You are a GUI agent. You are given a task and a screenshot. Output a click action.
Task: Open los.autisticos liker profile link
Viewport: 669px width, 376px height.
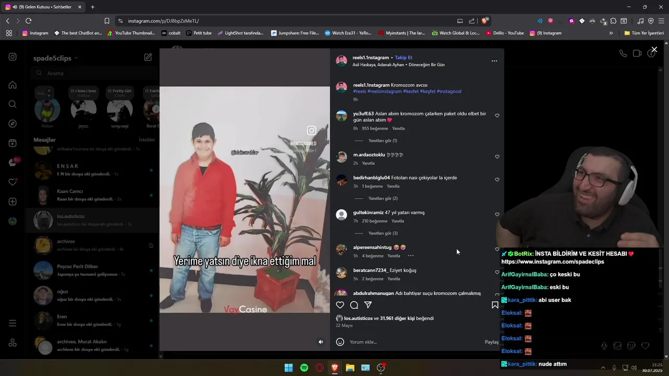(x=358, y=319)
